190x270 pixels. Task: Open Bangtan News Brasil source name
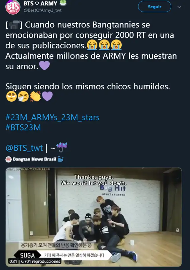click(34, 159)
